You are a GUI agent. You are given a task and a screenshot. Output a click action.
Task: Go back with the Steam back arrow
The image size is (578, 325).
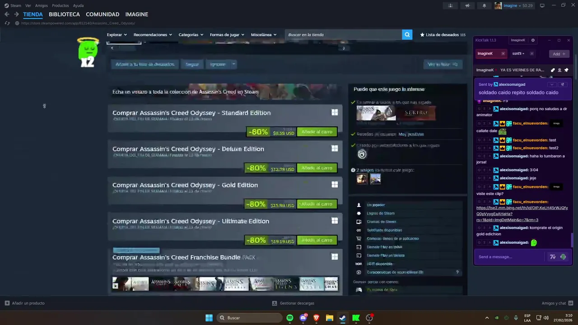7,14
